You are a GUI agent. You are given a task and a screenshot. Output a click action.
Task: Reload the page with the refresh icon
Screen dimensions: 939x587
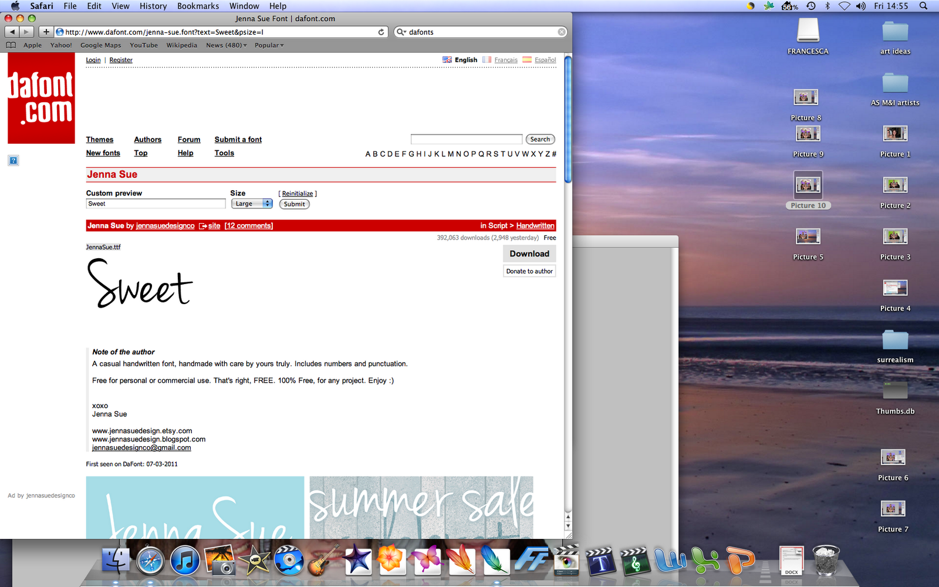point(381,32)
